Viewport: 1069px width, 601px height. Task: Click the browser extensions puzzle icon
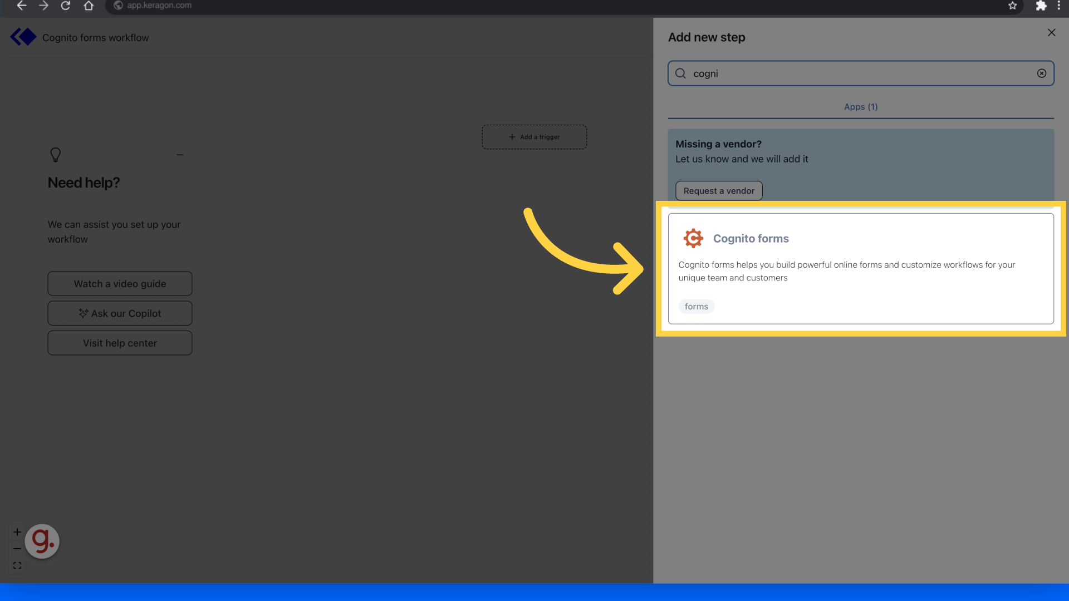(x=1041, y=6)
